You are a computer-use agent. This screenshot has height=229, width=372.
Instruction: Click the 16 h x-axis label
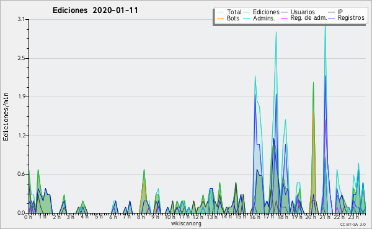255,217
